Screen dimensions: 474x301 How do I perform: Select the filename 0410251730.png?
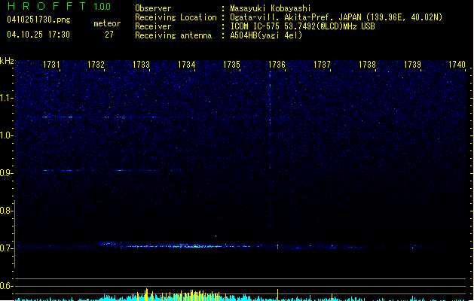pyautogui.click(x=38, y=20)
